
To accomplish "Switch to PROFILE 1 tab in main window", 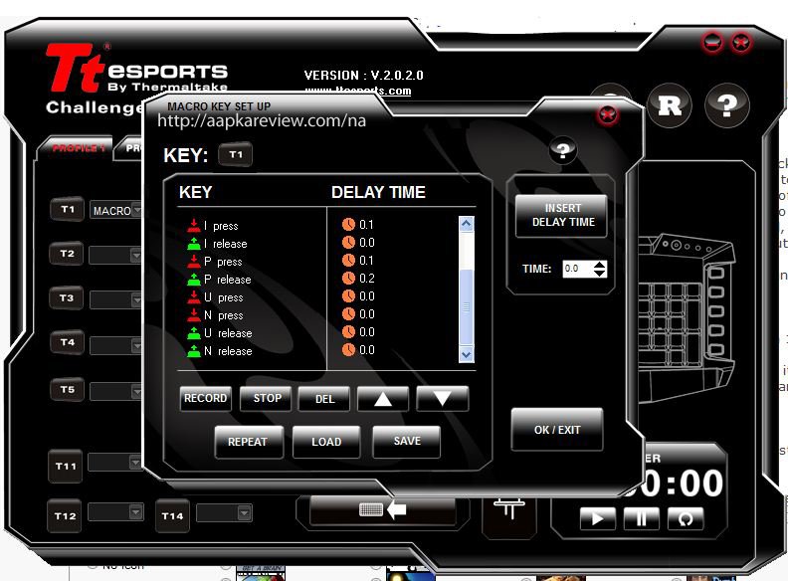I will click(x=76, y=148).
